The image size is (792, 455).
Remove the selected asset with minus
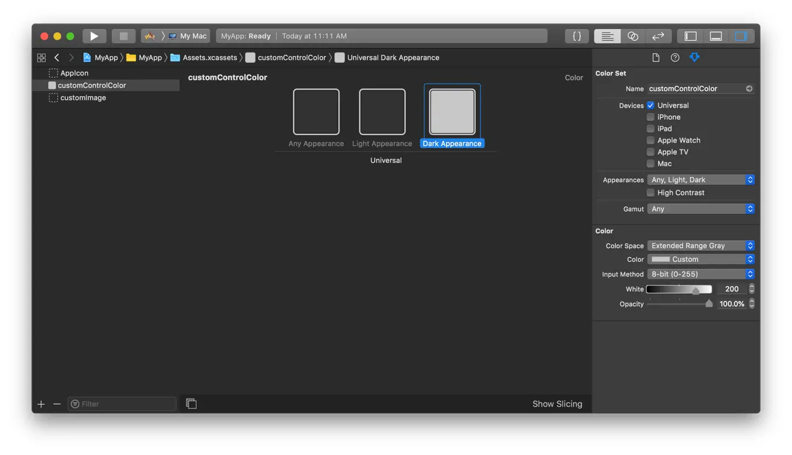coord(57,404)
